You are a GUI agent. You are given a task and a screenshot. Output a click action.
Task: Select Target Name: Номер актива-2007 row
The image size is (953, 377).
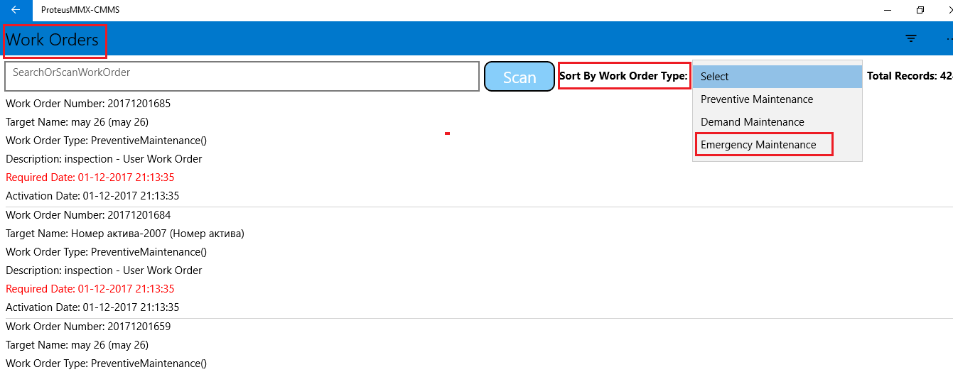(125, 234)
